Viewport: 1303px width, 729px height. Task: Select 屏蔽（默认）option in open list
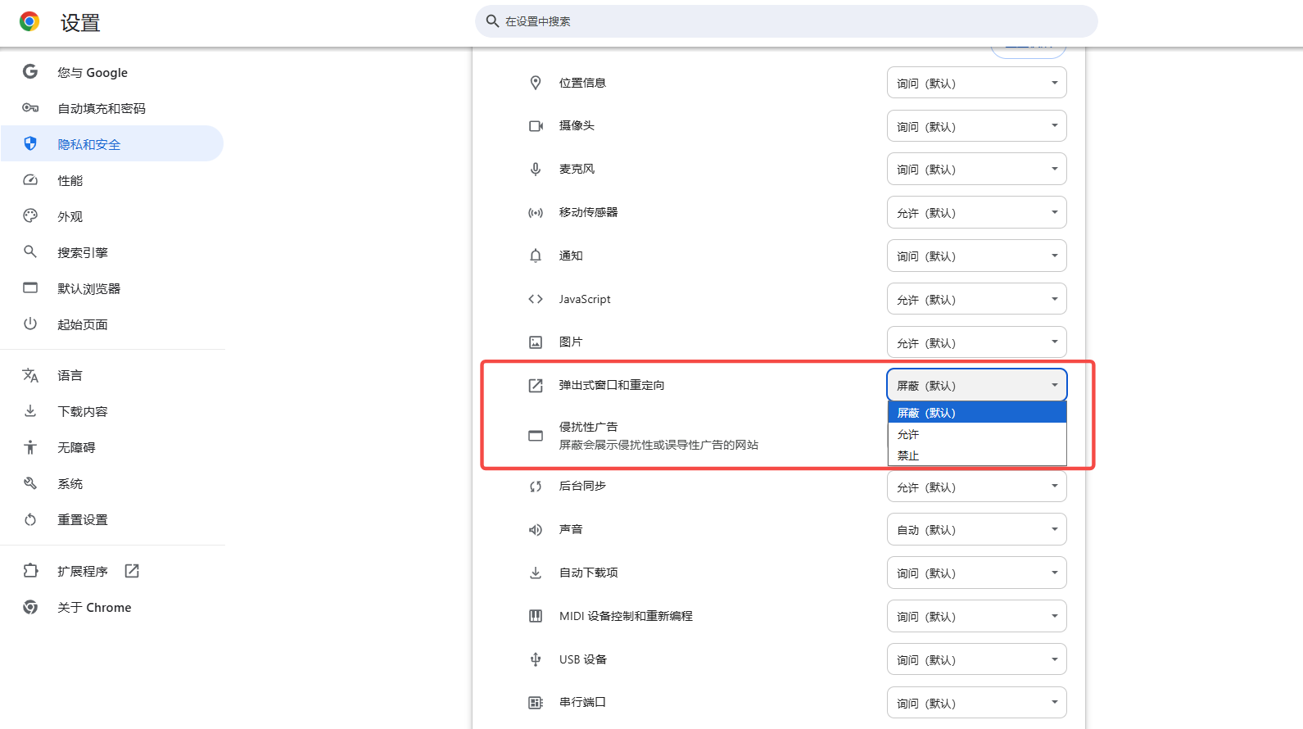[977, 413]
